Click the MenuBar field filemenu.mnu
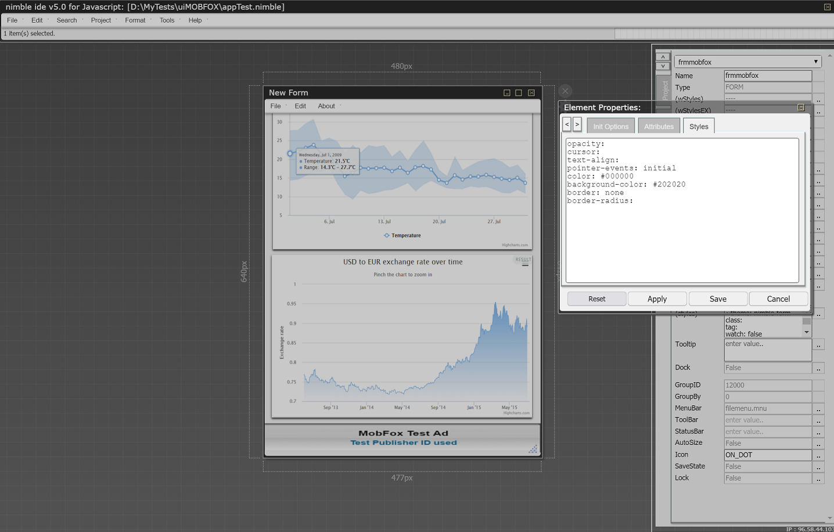The image size is (834, 532). click(768, 408)
